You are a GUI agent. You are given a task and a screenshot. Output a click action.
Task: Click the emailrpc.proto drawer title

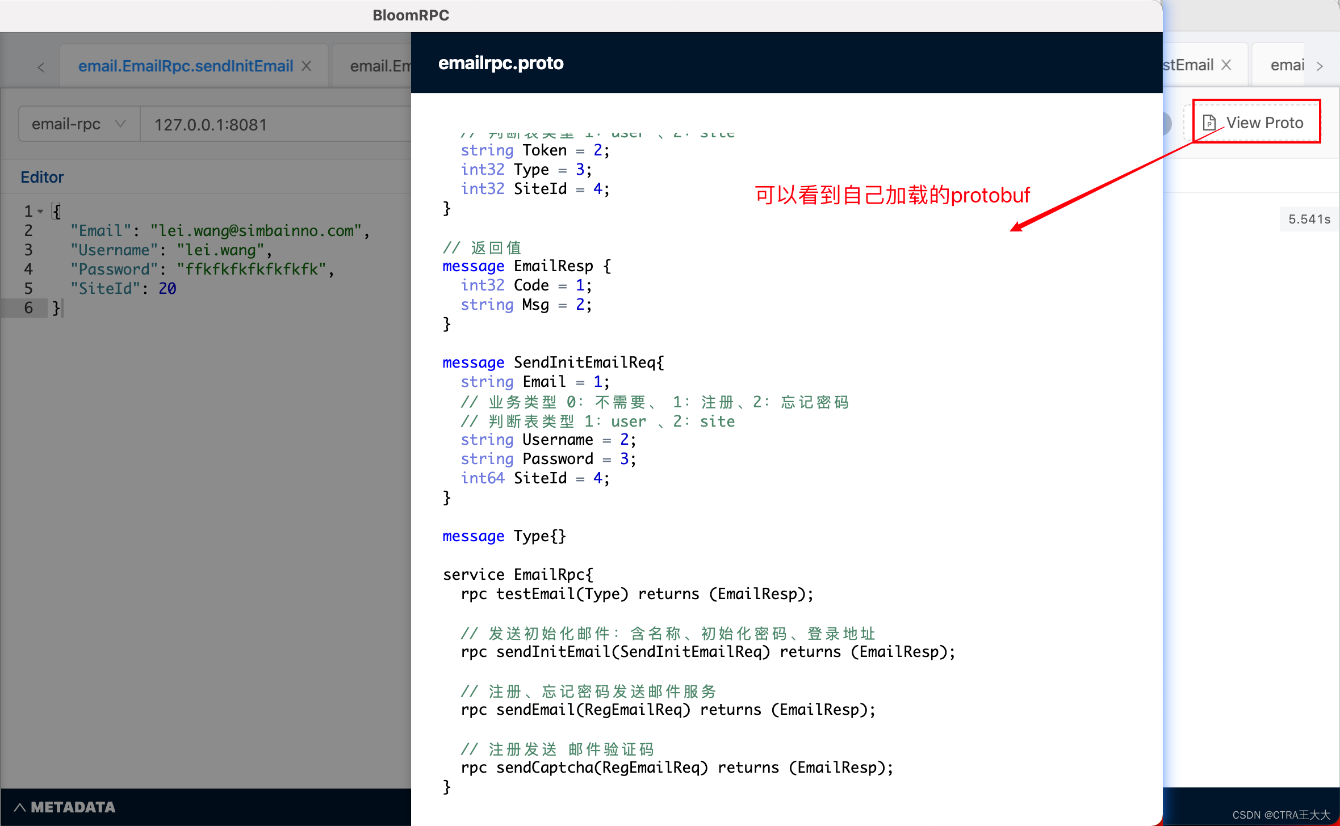click(x=501, y=62)
